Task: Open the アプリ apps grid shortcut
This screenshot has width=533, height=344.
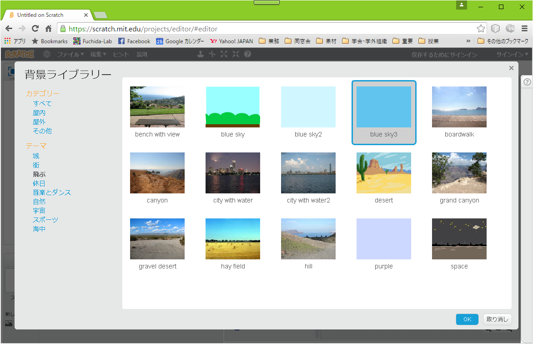Action: click(15, 41)
